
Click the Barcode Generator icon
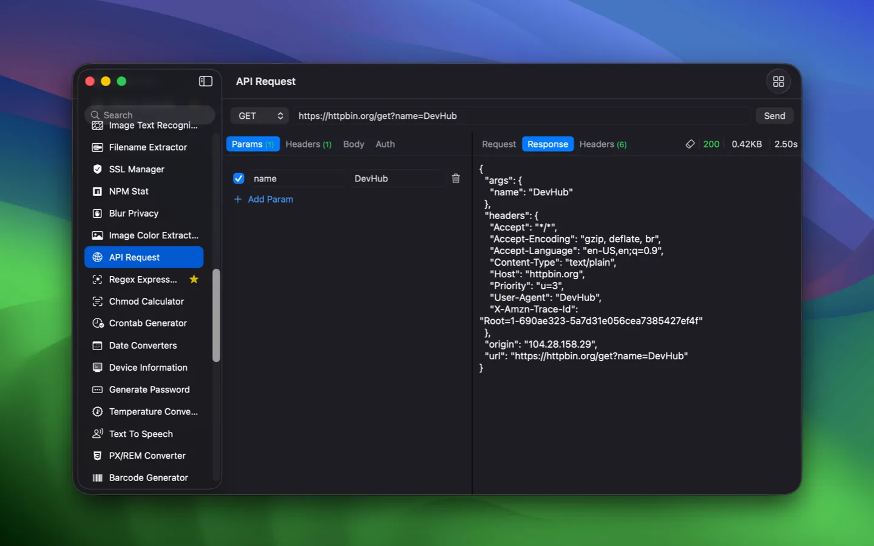click(97, 478)
